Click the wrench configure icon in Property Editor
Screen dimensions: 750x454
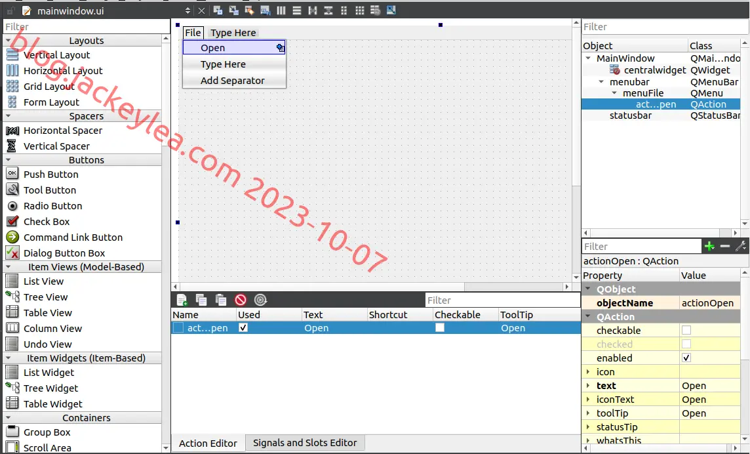tap(740, 246)
